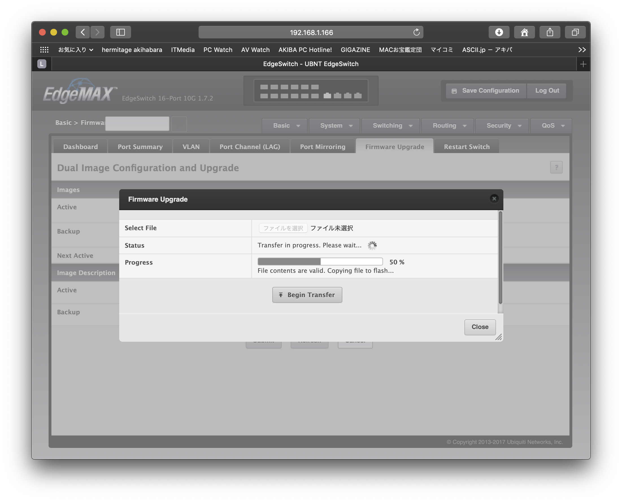Switch to the Dashboard tab
Screen dimensions: 622x501
81,147
